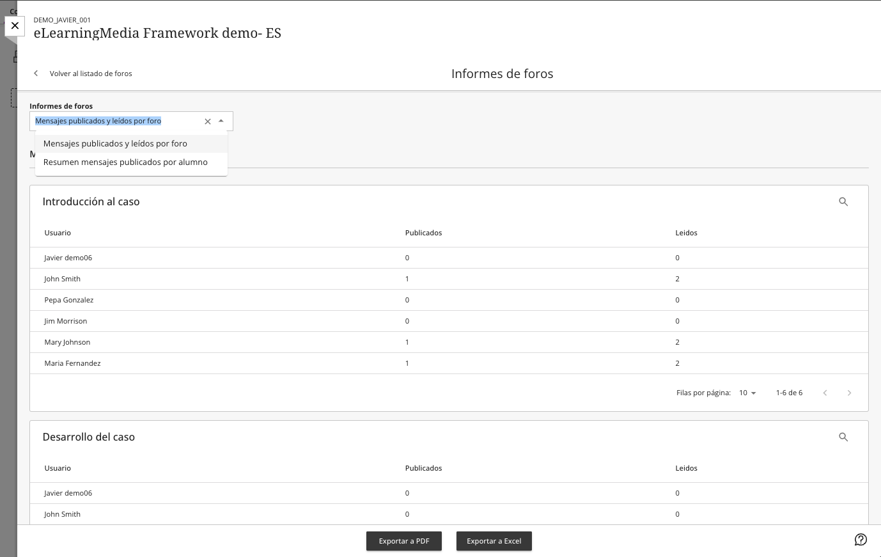Click the 1-6 de 6 pagination text
881x557 pixels.
tap(789, 393)
